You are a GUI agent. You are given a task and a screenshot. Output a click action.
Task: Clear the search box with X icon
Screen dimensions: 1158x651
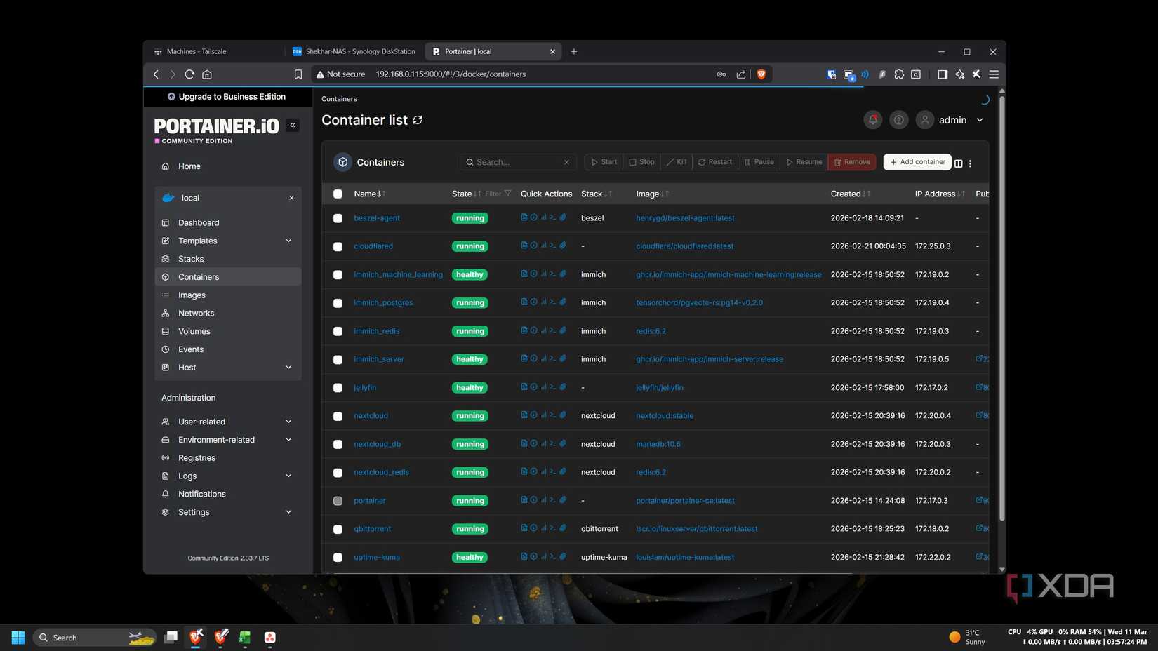566,162
